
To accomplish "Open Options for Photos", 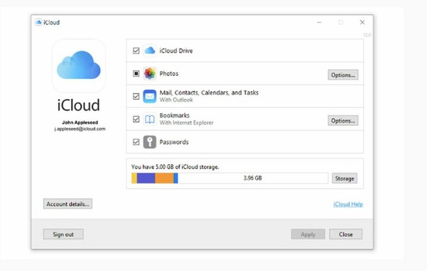I will (x=343, y=75).
